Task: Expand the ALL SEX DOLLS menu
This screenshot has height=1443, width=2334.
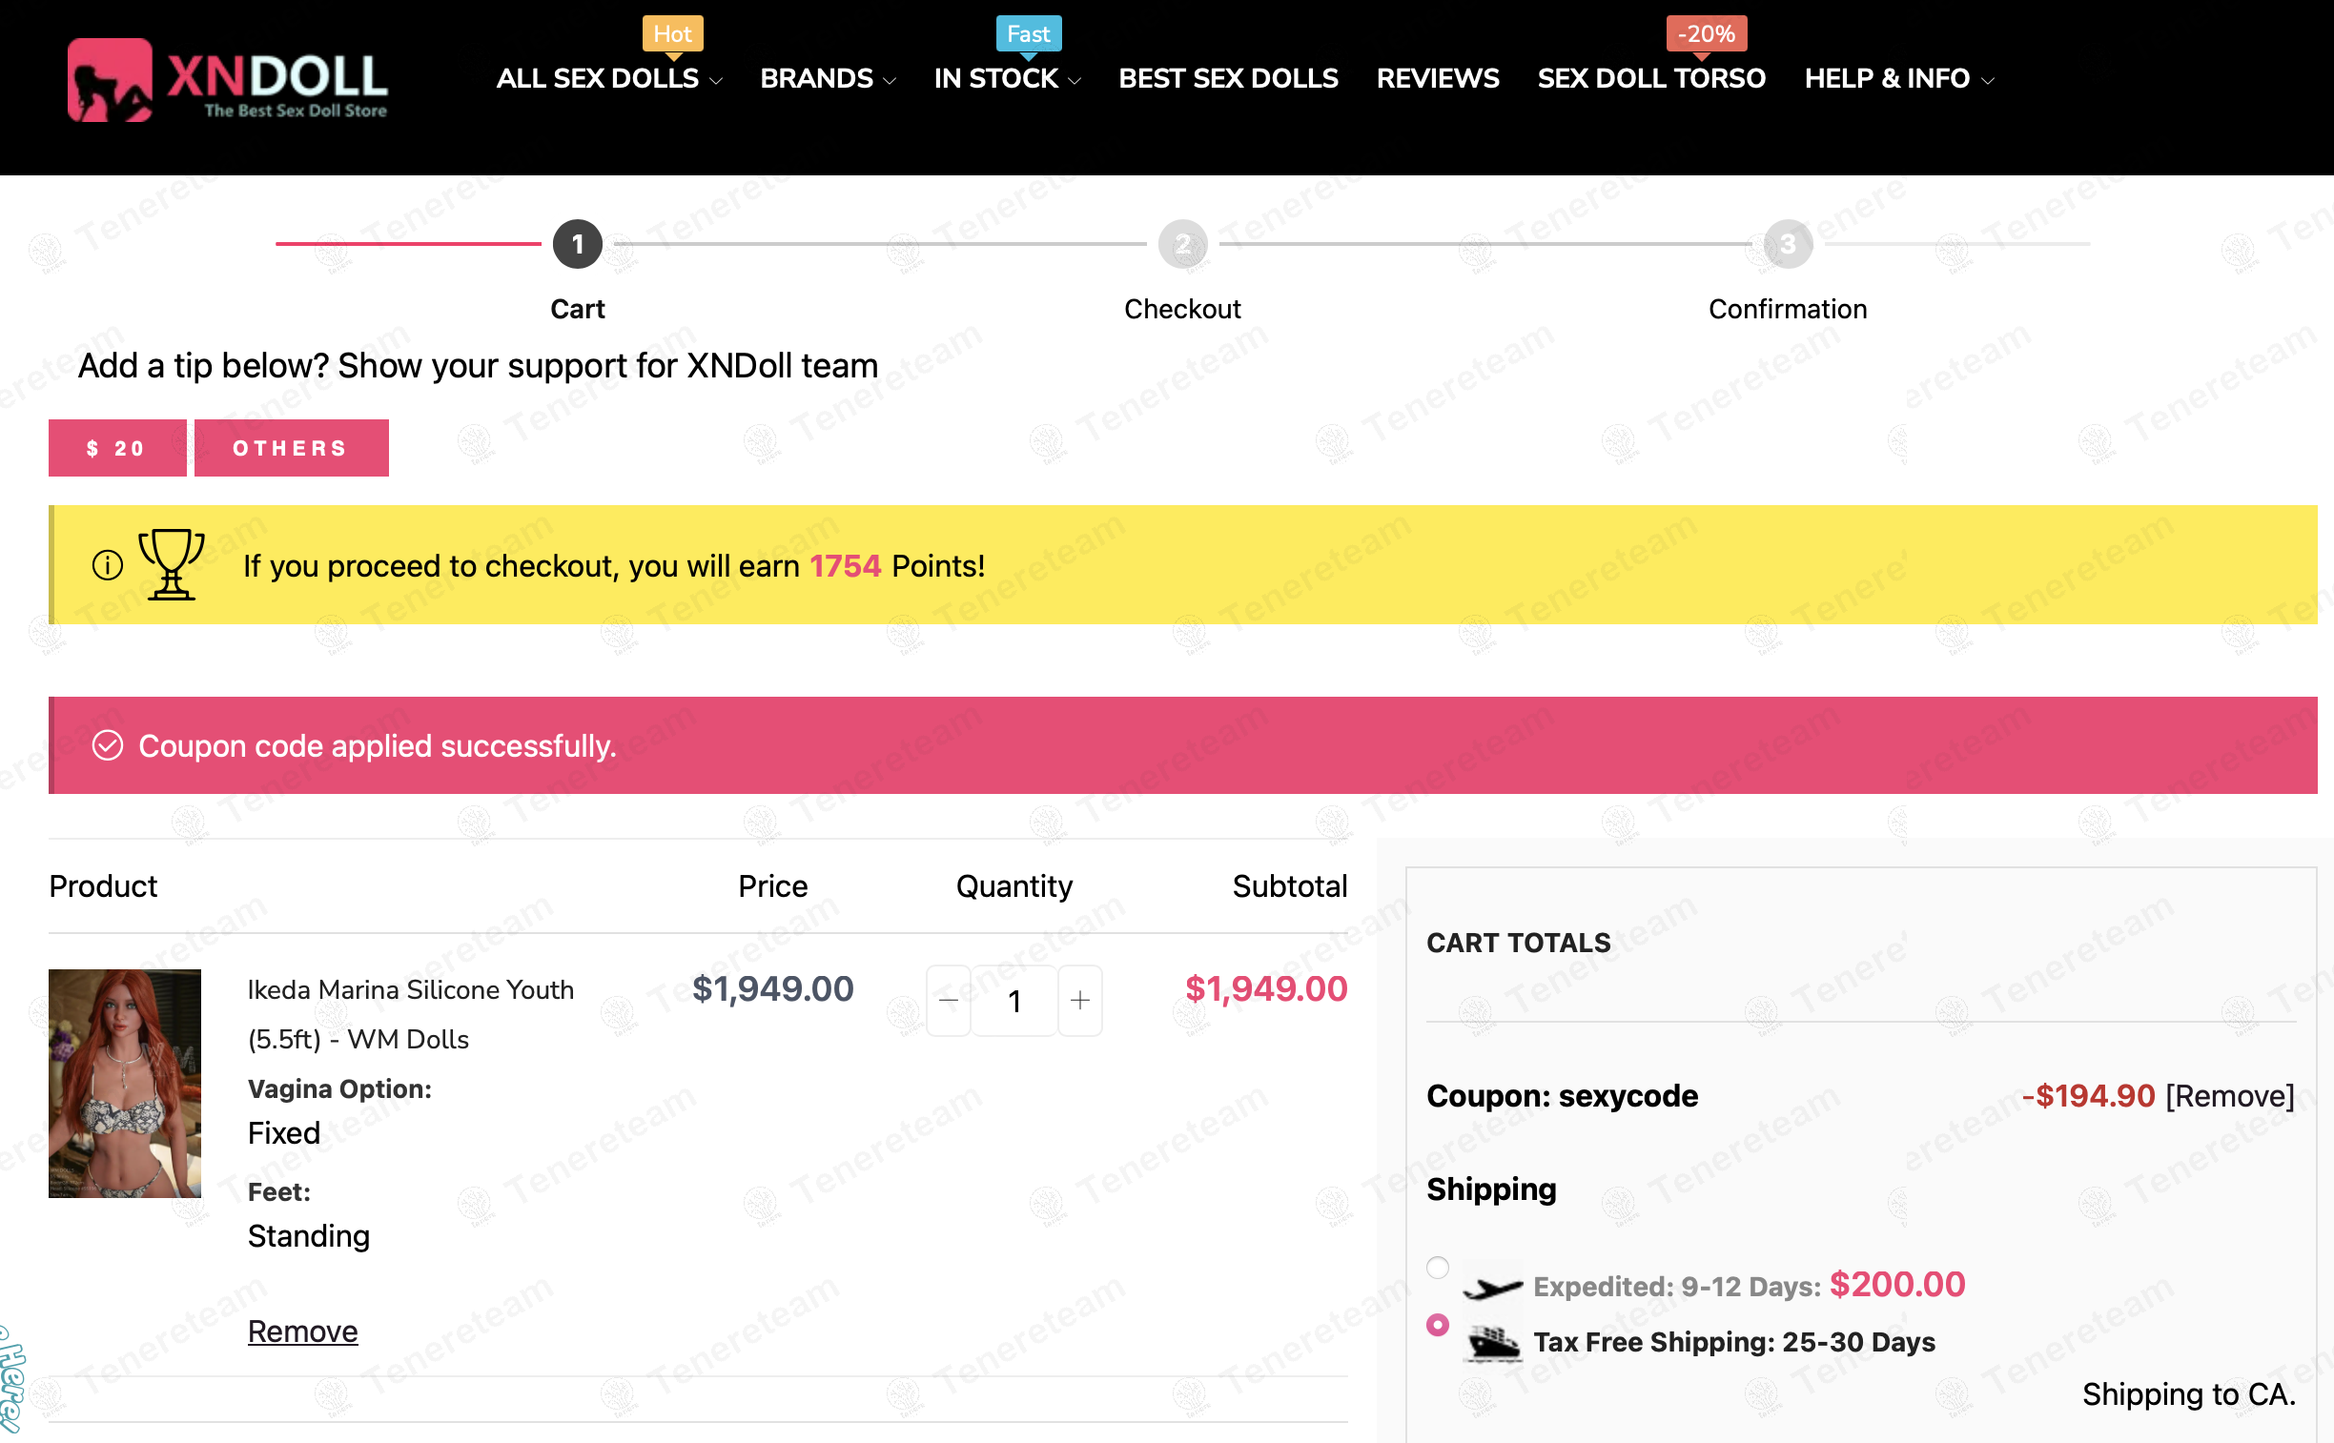Action: pos(608,78)
